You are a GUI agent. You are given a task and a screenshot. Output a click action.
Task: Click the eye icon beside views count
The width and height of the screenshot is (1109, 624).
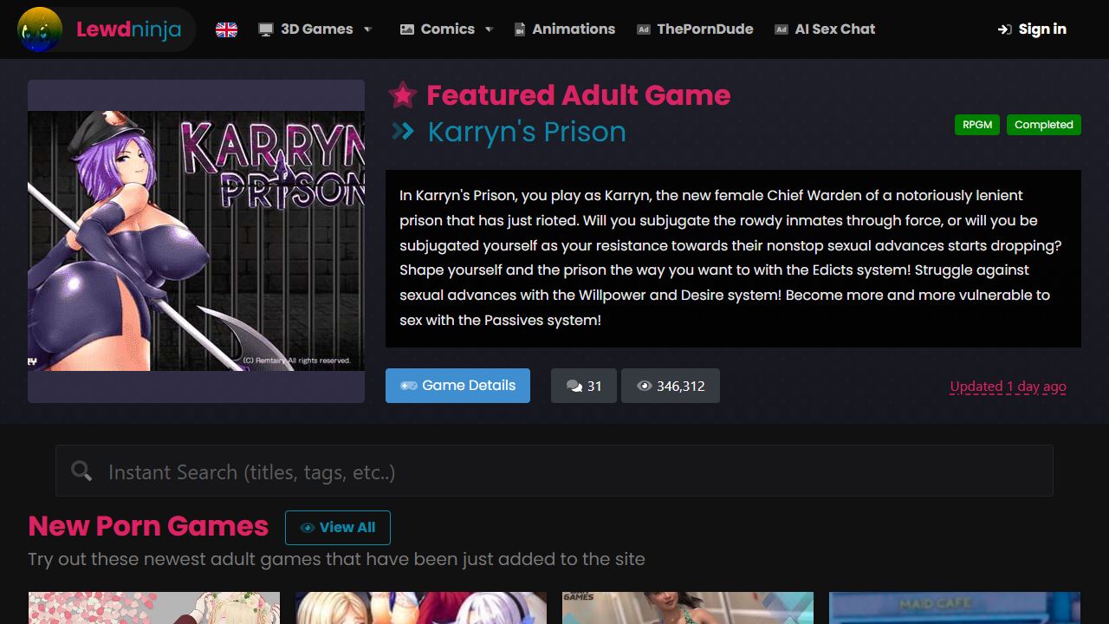(x=644, y=386)
